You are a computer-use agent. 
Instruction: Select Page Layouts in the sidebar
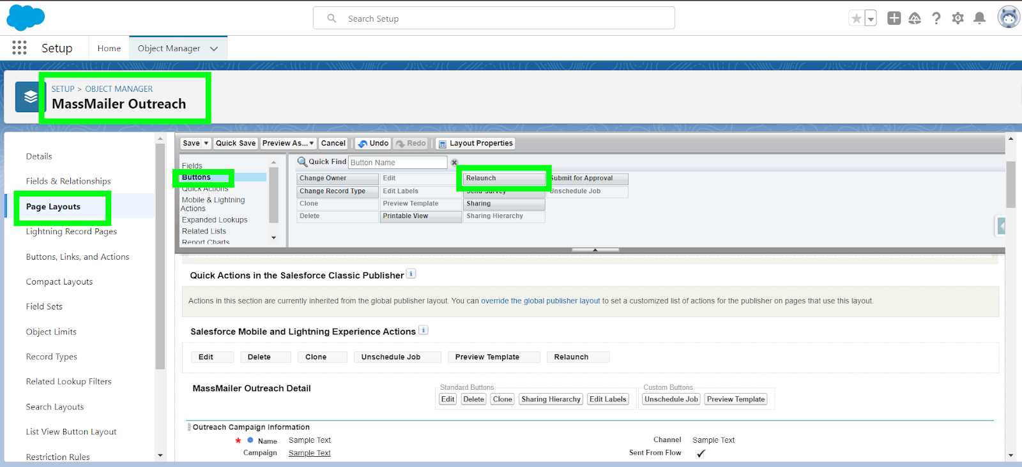coord(53,207)
